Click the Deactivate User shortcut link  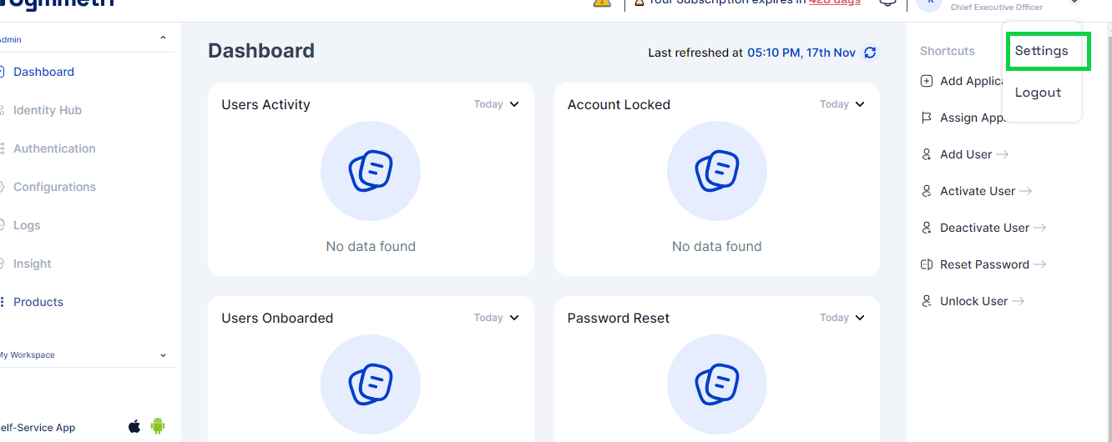point(984,228)
